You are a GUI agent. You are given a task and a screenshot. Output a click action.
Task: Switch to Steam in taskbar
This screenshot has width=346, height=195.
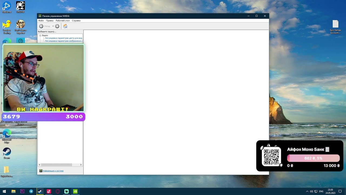tap(40, 191)
